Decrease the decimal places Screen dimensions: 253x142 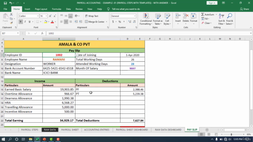tap(134, 22)
